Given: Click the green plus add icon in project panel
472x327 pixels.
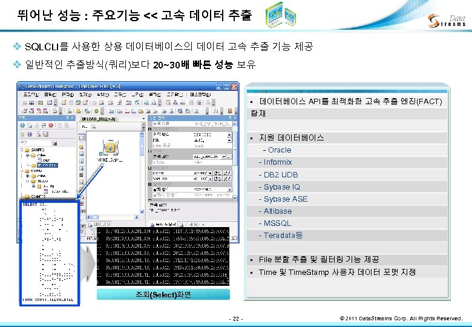Looking at the screenshot, I should [x=22, y=125].
